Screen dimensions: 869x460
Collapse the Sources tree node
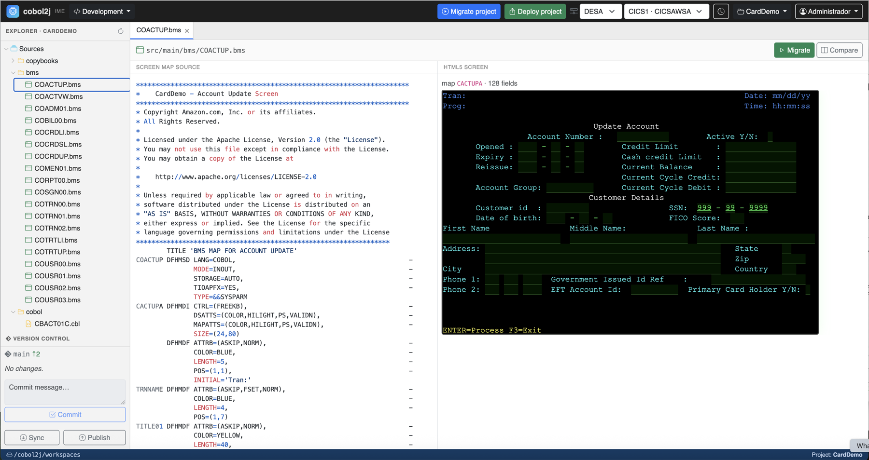coord(6,49)
